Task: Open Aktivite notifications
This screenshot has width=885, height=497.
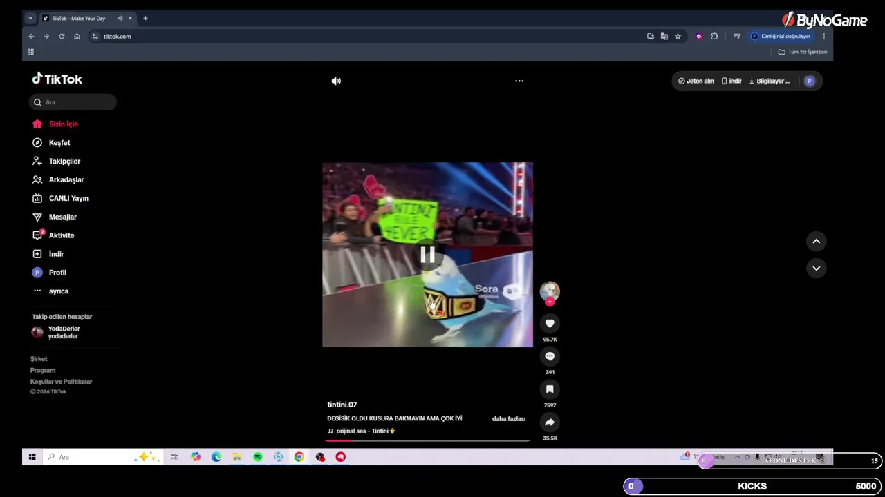Action: [53, 235]
